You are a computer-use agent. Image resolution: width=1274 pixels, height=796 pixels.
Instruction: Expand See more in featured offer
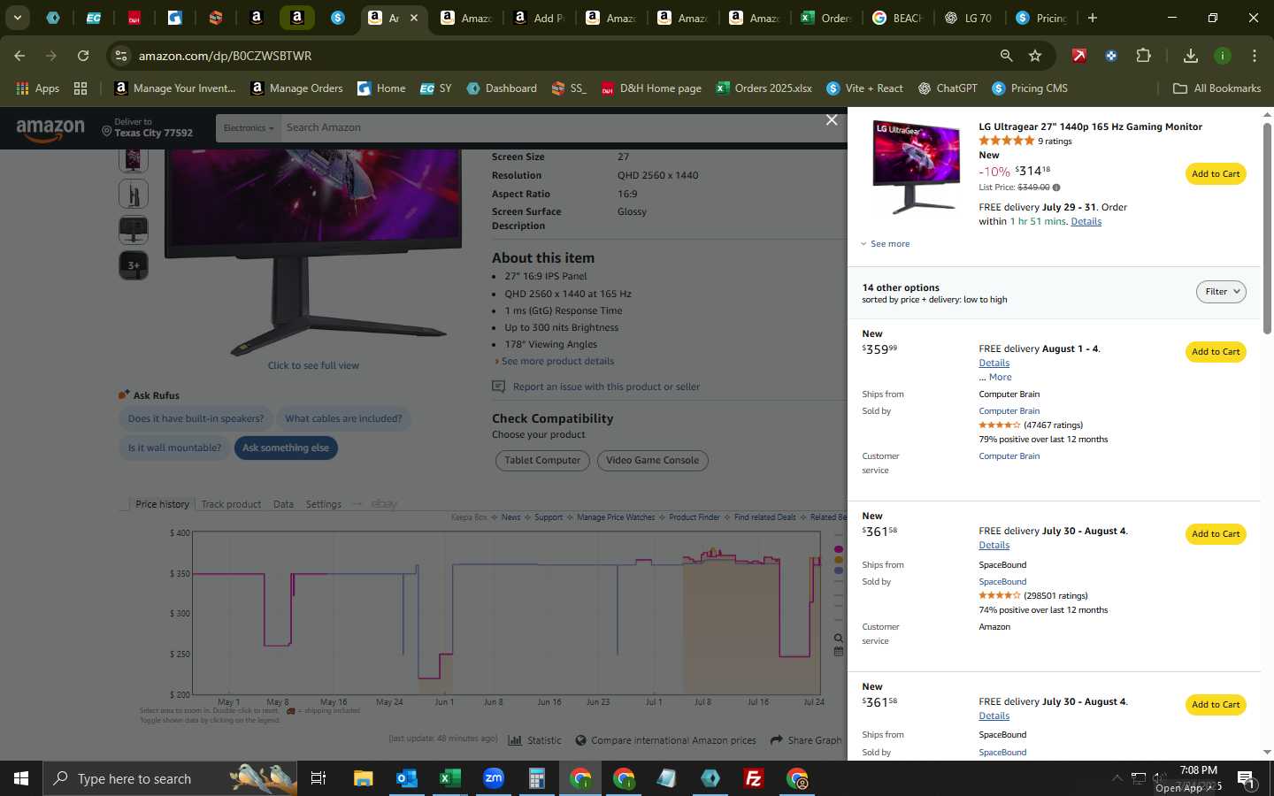[886, 244]
